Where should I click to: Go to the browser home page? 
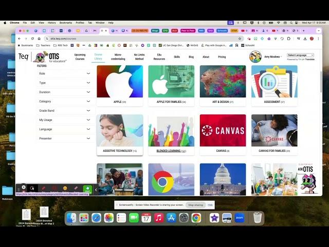coord(39,39)
